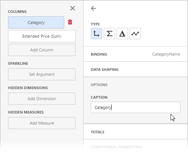Click the Add Dimension button
The image size is (188, 152).
(42, 99)
